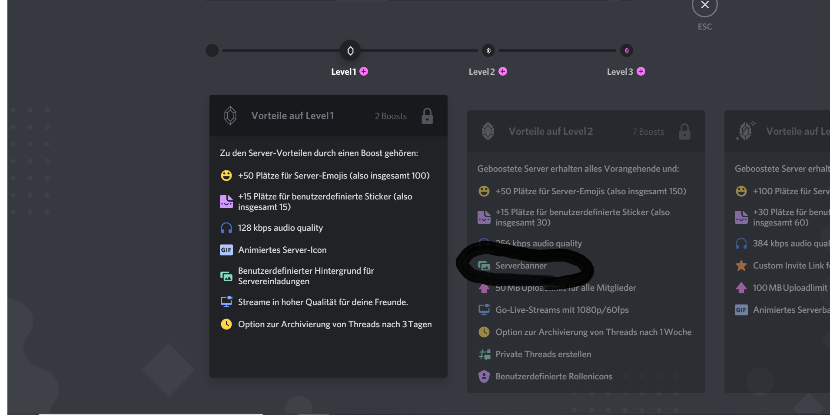The image size is (830, 415).
Task: Click the upload arrow icon for 50 MB Uploadlimit
Action: (x=484, y=288)
